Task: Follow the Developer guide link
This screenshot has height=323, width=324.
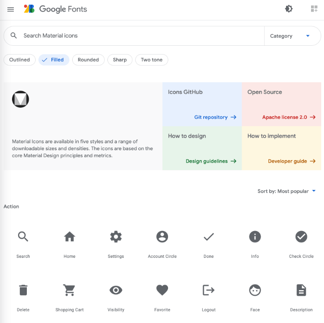Action: click(292, 161)
